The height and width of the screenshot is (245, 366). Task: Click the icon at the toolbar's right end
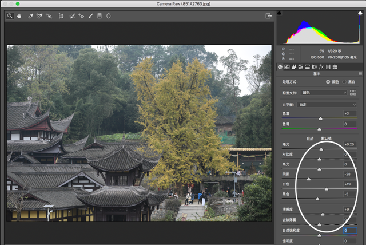(x=268, y=16)
